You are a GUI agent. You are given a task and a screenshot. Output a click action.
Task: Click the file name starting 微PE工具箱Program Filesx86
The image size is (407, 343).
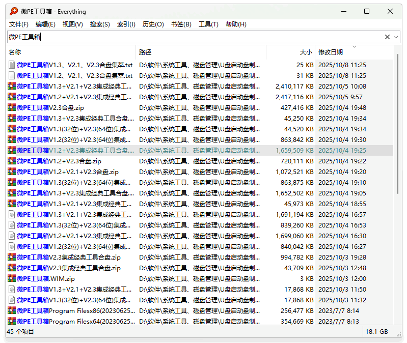click(x=76, y=310)
